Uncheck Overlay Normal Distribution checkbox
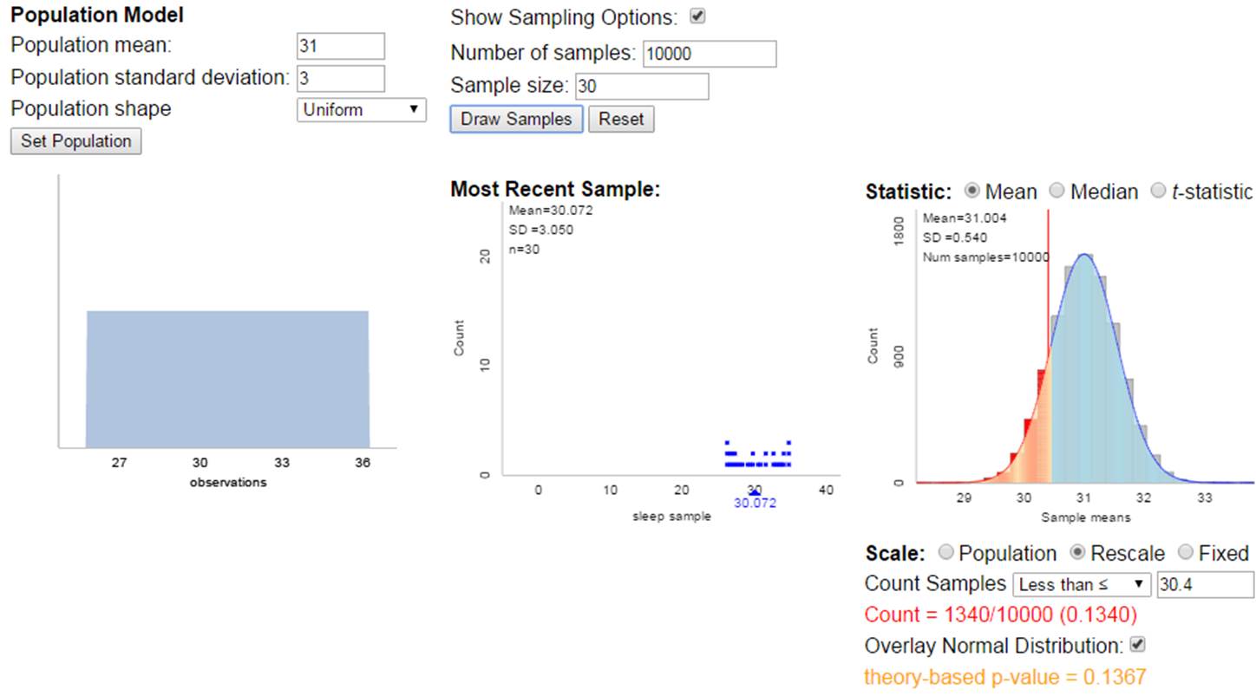Screen dimensions: 1256x696 (1138, 645)
